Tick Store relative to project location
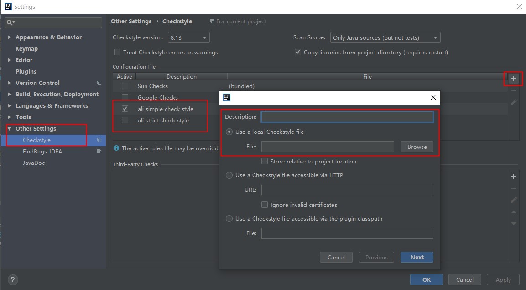526x290 pixels. (x=265, y=162)
